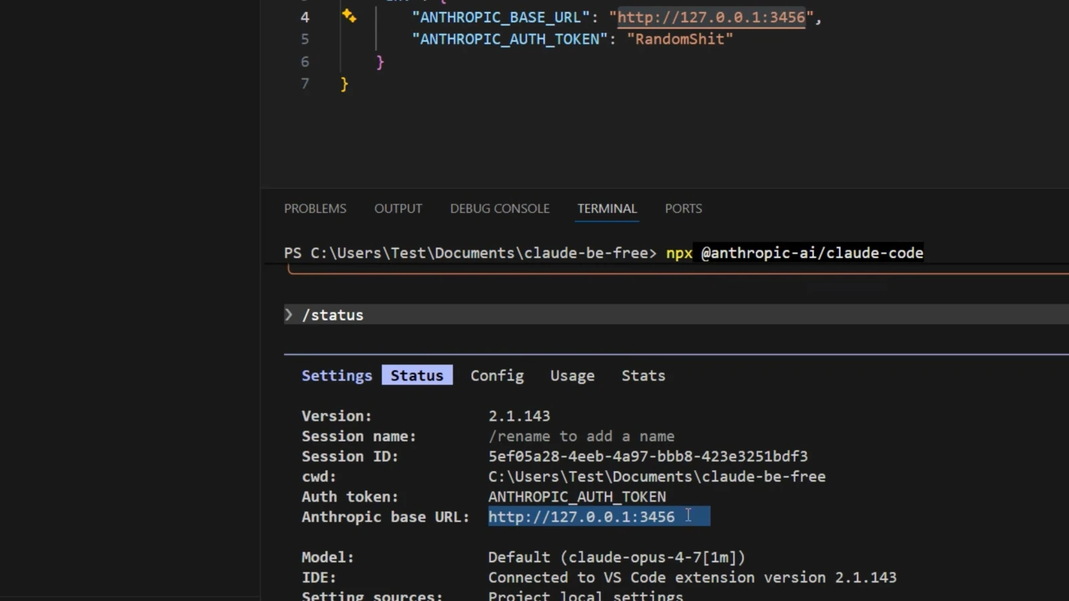Select the TERMINAL panel tab
1069x601 pixels.
point(607,208)
